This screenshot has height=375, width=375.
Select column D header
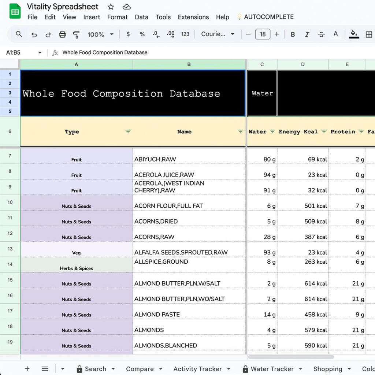coord(303,64)
